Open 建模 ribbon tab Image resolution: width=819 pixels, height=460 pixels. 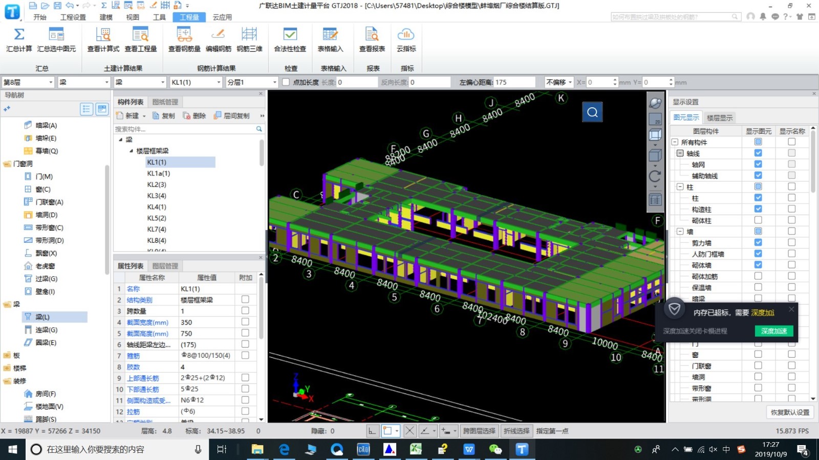[x=106, y=17]
